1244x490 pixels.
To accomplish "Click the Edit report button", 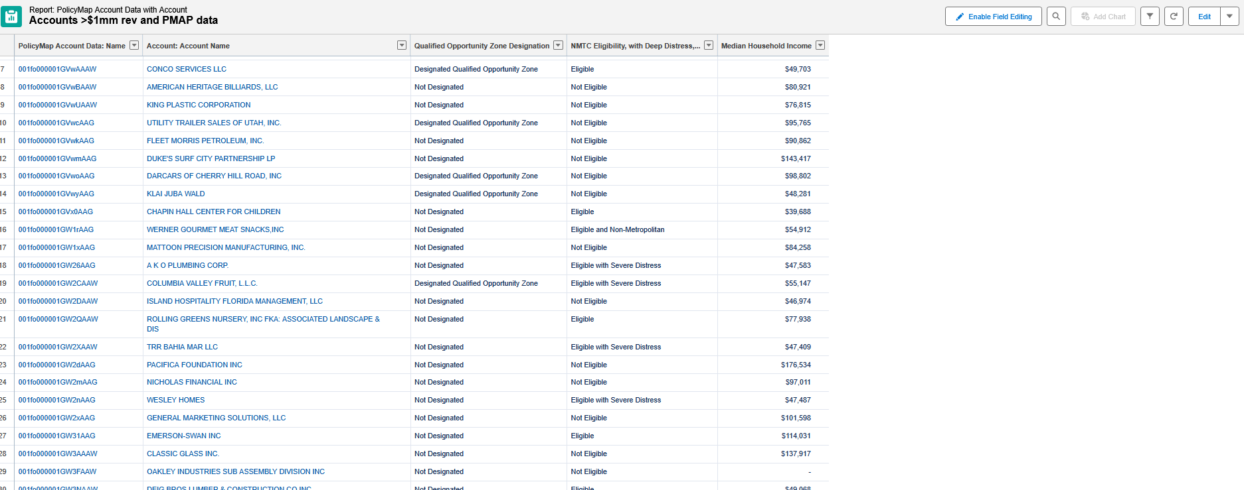I will 1204,17.
